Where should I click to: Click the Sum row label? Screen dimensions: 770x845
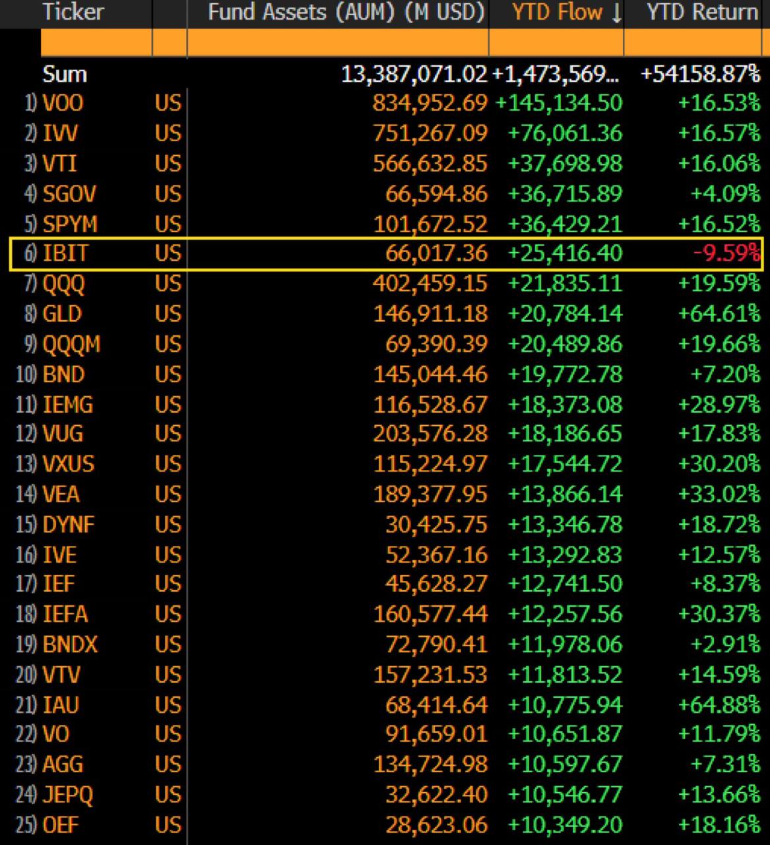coord(65,74)
